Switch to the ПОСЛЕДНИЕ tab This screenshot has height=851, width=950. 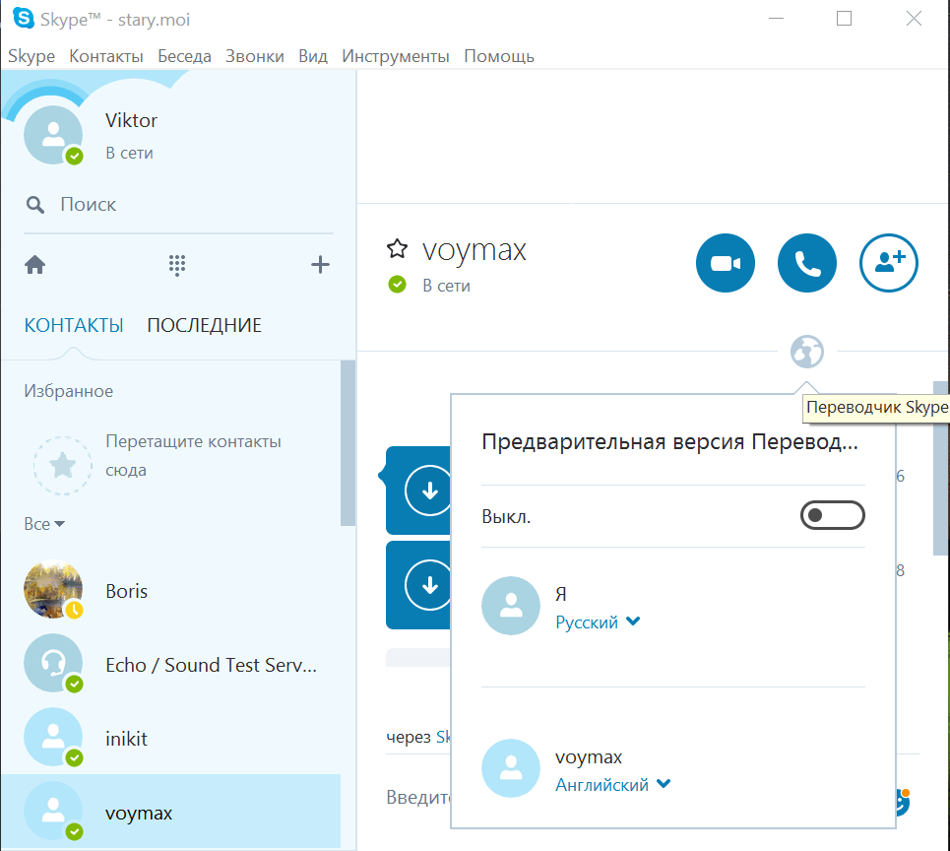click(204, 325)
